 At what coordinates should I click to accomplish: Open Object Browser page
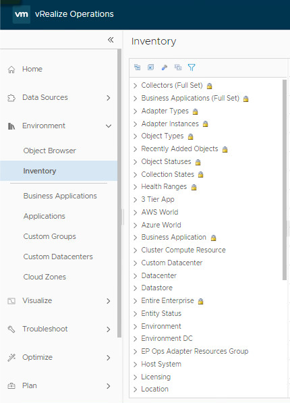[x=50, y=151]
